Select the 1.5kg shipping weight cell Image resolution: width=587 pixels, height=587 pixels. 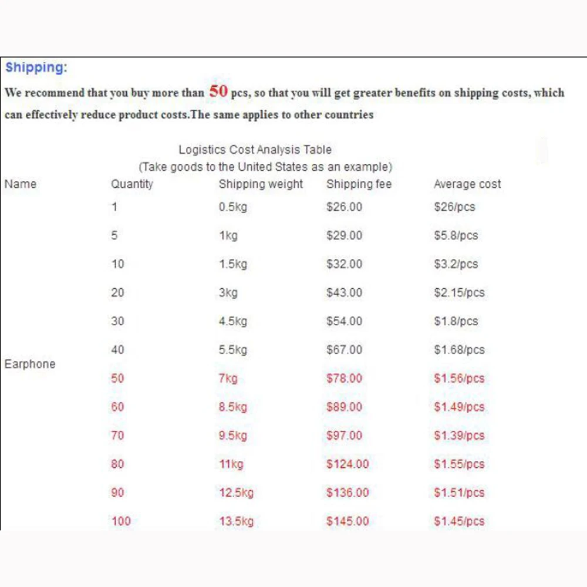(233, 264)
